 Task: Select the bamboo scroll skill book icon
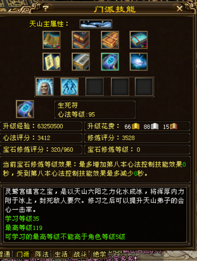(x=52, y=40)
